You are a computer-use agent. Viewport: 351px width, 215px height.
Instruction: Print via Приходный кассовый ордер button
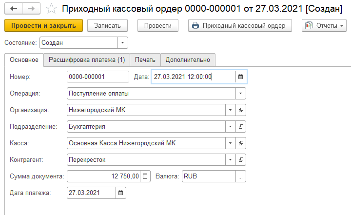240,25
